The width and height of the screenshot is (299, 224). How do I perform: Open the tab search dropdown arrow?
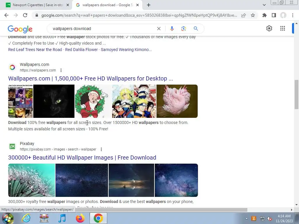pyautogui.click(x=264, y=5)
